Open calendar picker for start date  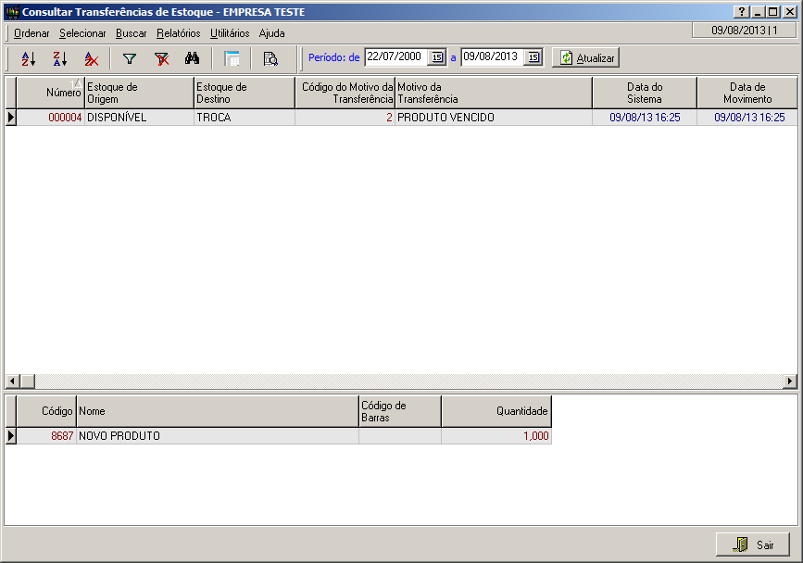click(x=436, y=57)
